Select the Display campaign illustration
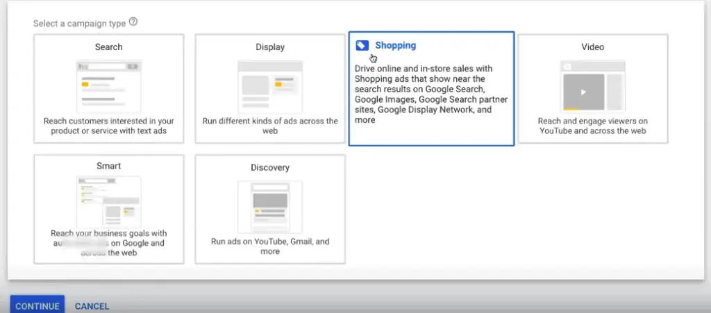 [x=270, y=86]
